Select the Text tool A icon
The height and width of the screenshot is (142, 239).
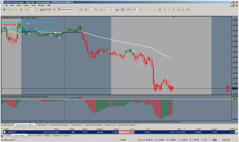click(x=169, y=10)
